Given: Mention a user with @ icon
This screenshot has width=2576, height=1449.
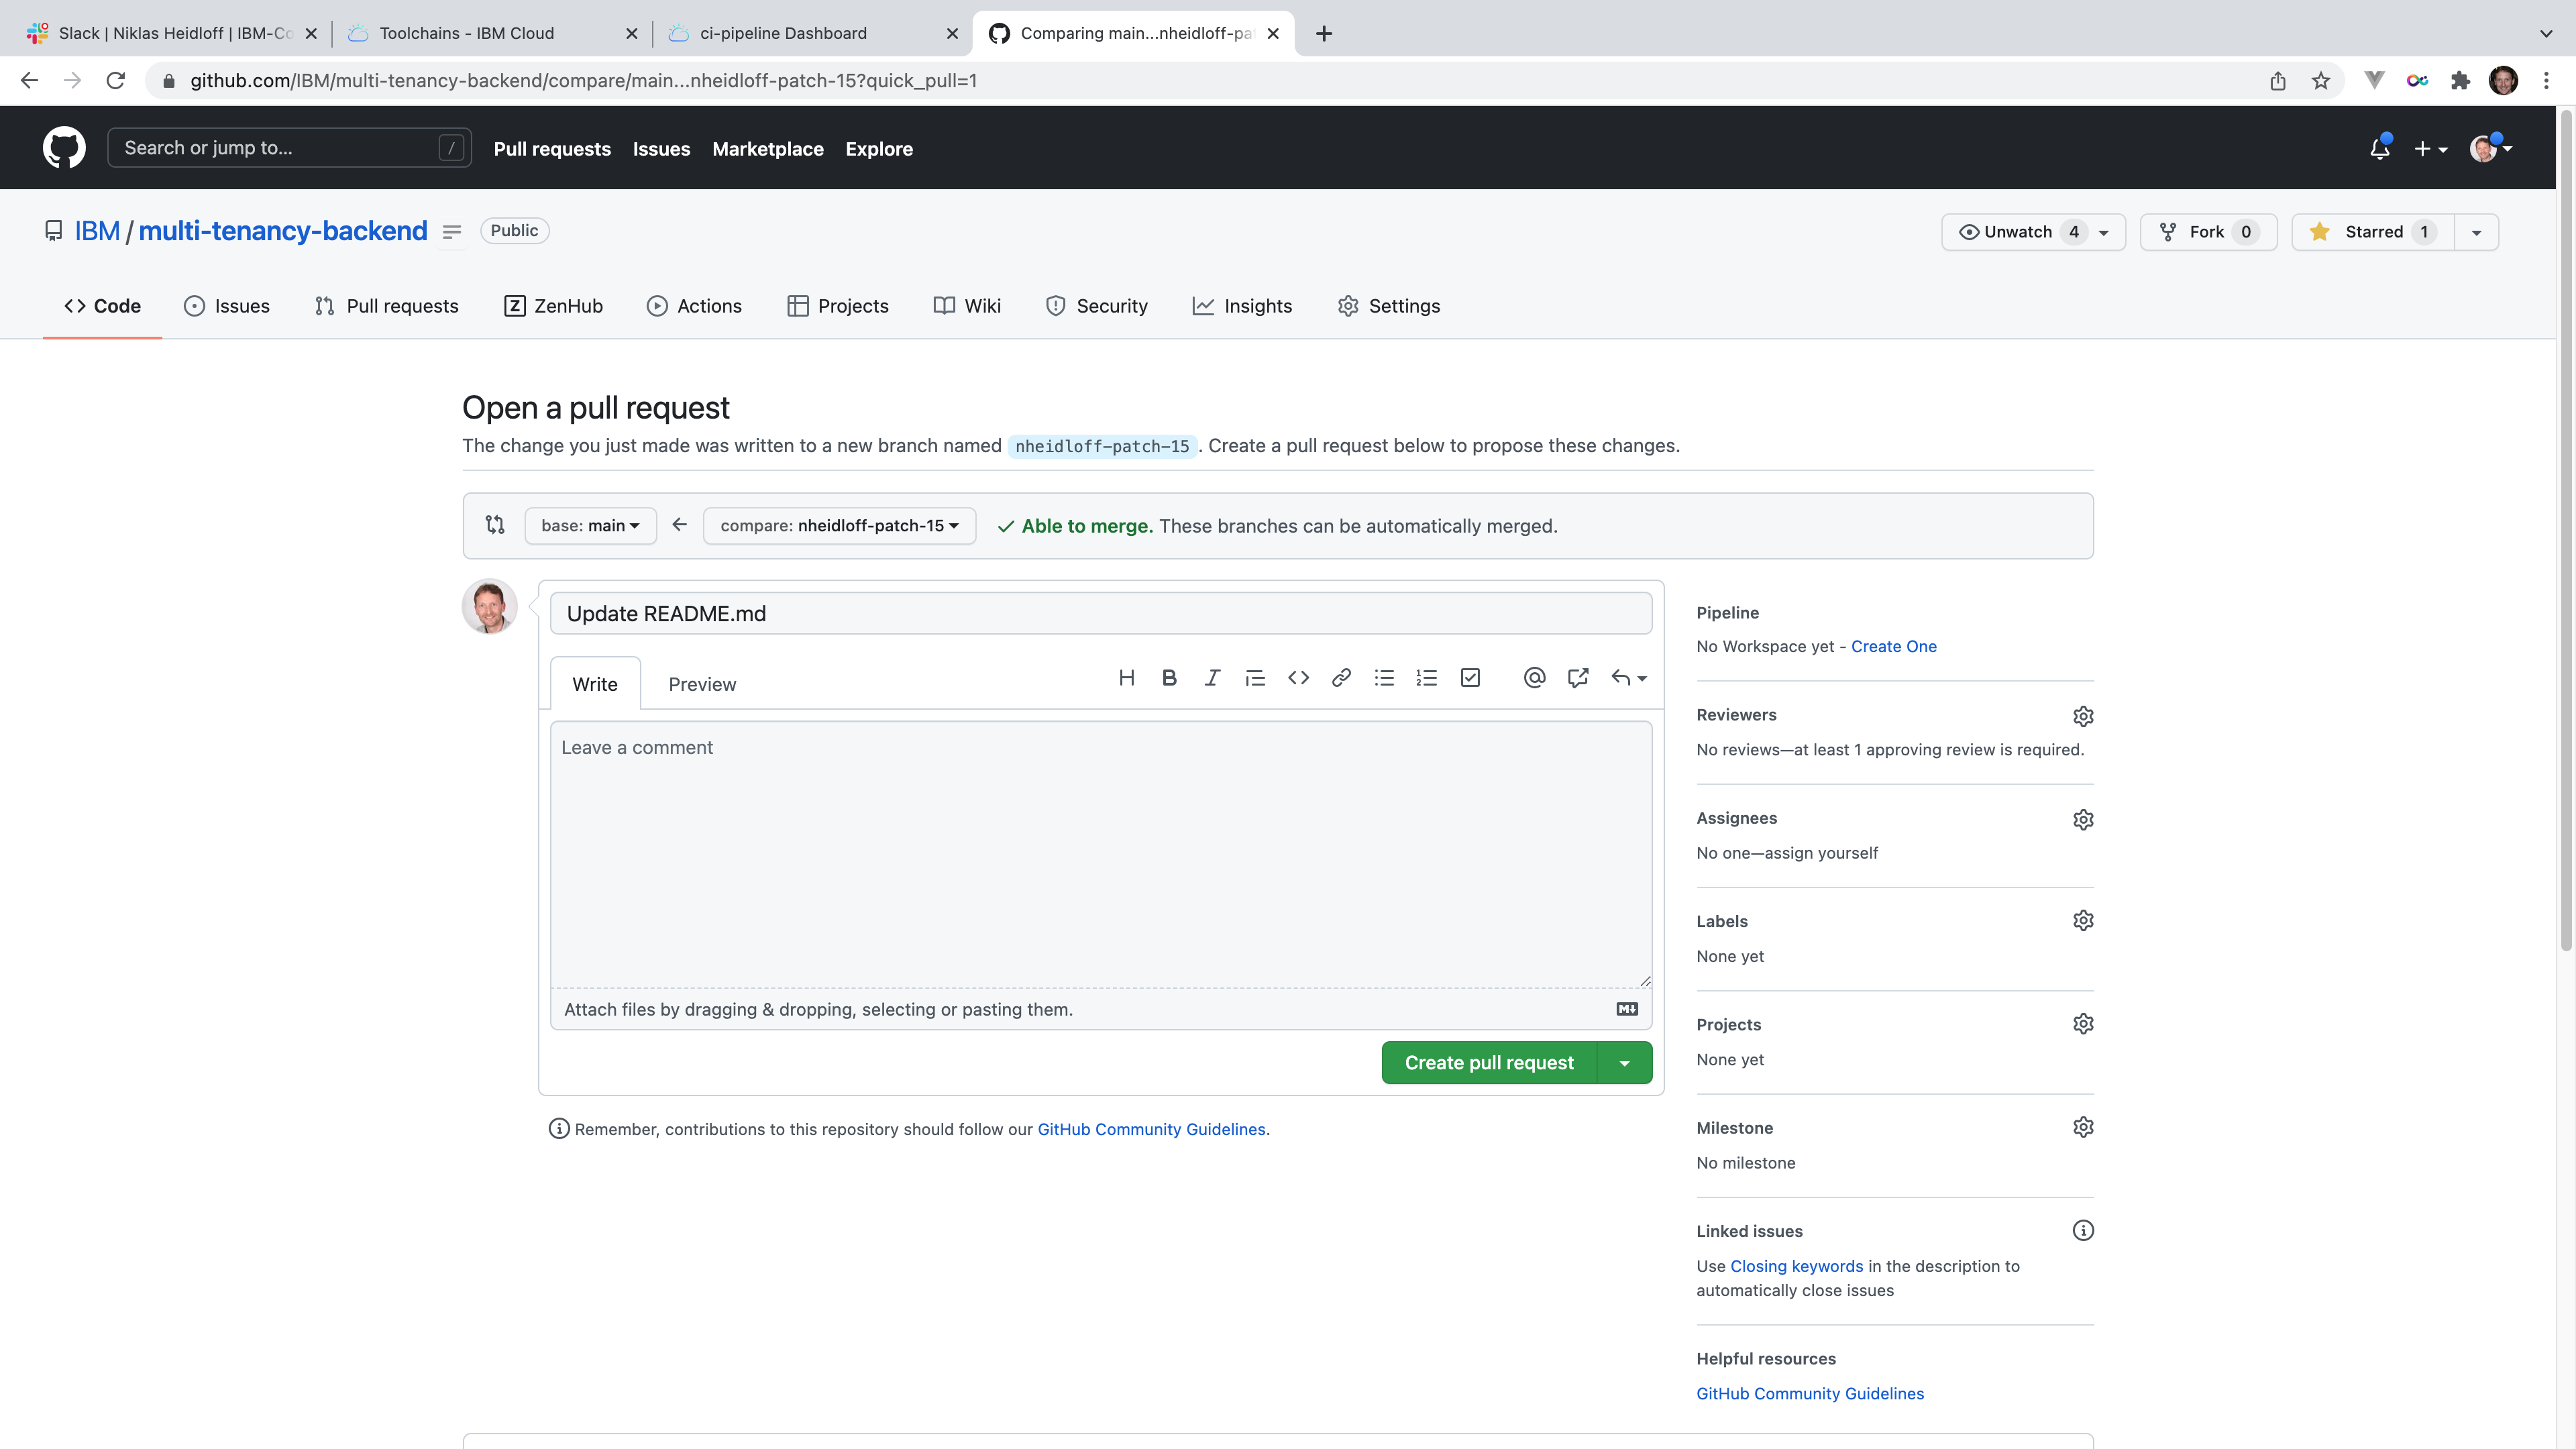Looking at the screenshot, I should click(x=1534, y=678).
